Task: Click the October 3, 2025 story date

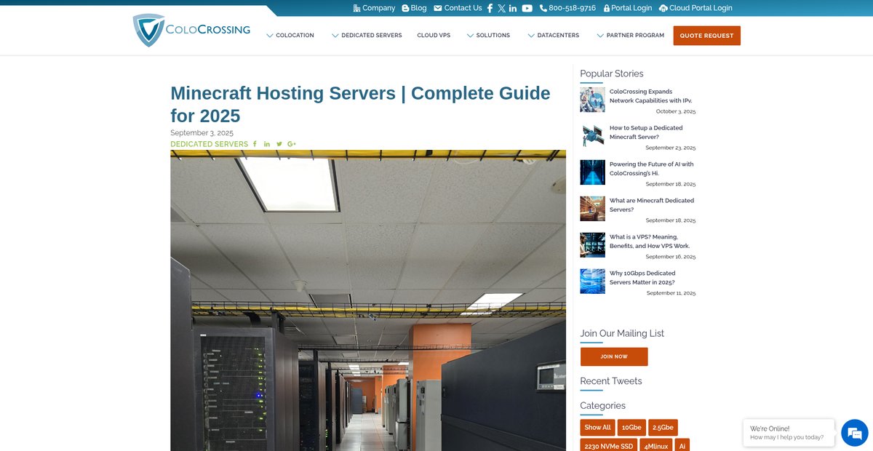Action: click(676, 111)
